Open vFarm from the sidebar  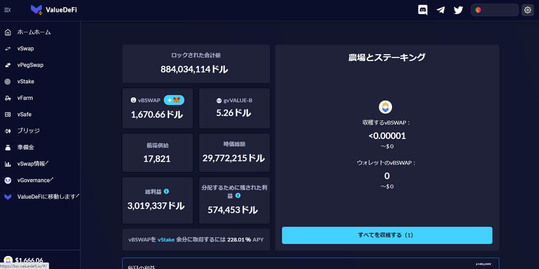tap(25, 98)
